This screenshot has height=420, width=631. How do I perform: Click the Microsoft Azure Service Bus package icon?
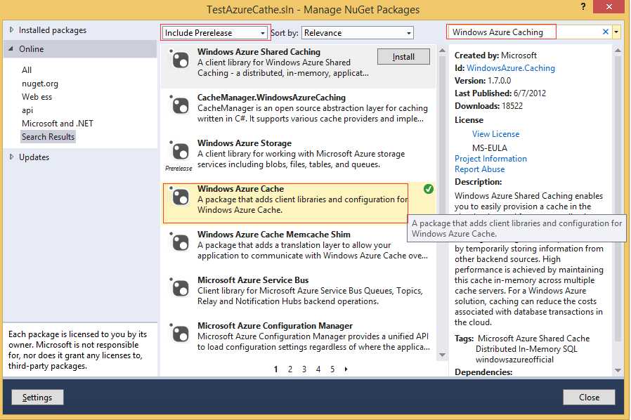click(180, 289)
